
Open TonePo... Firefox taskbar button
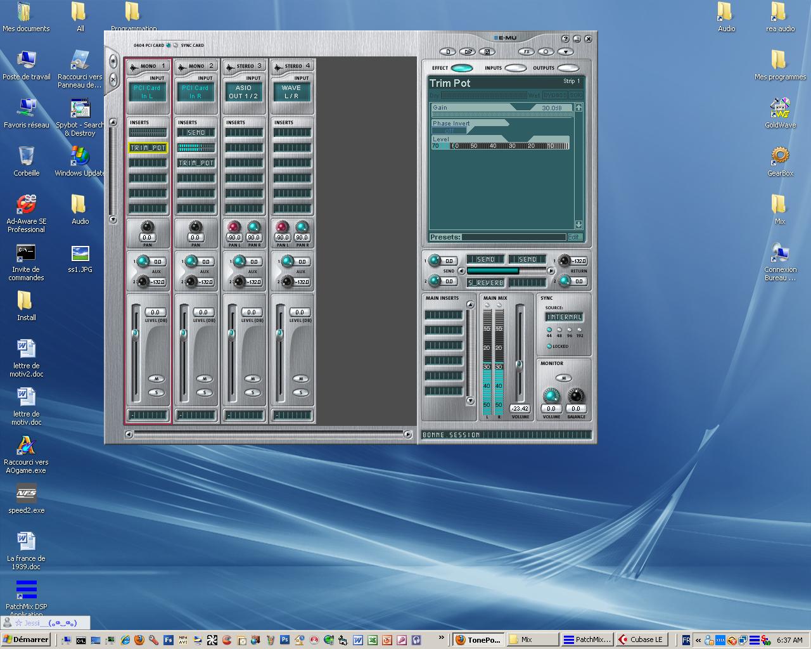coord(478,639)
